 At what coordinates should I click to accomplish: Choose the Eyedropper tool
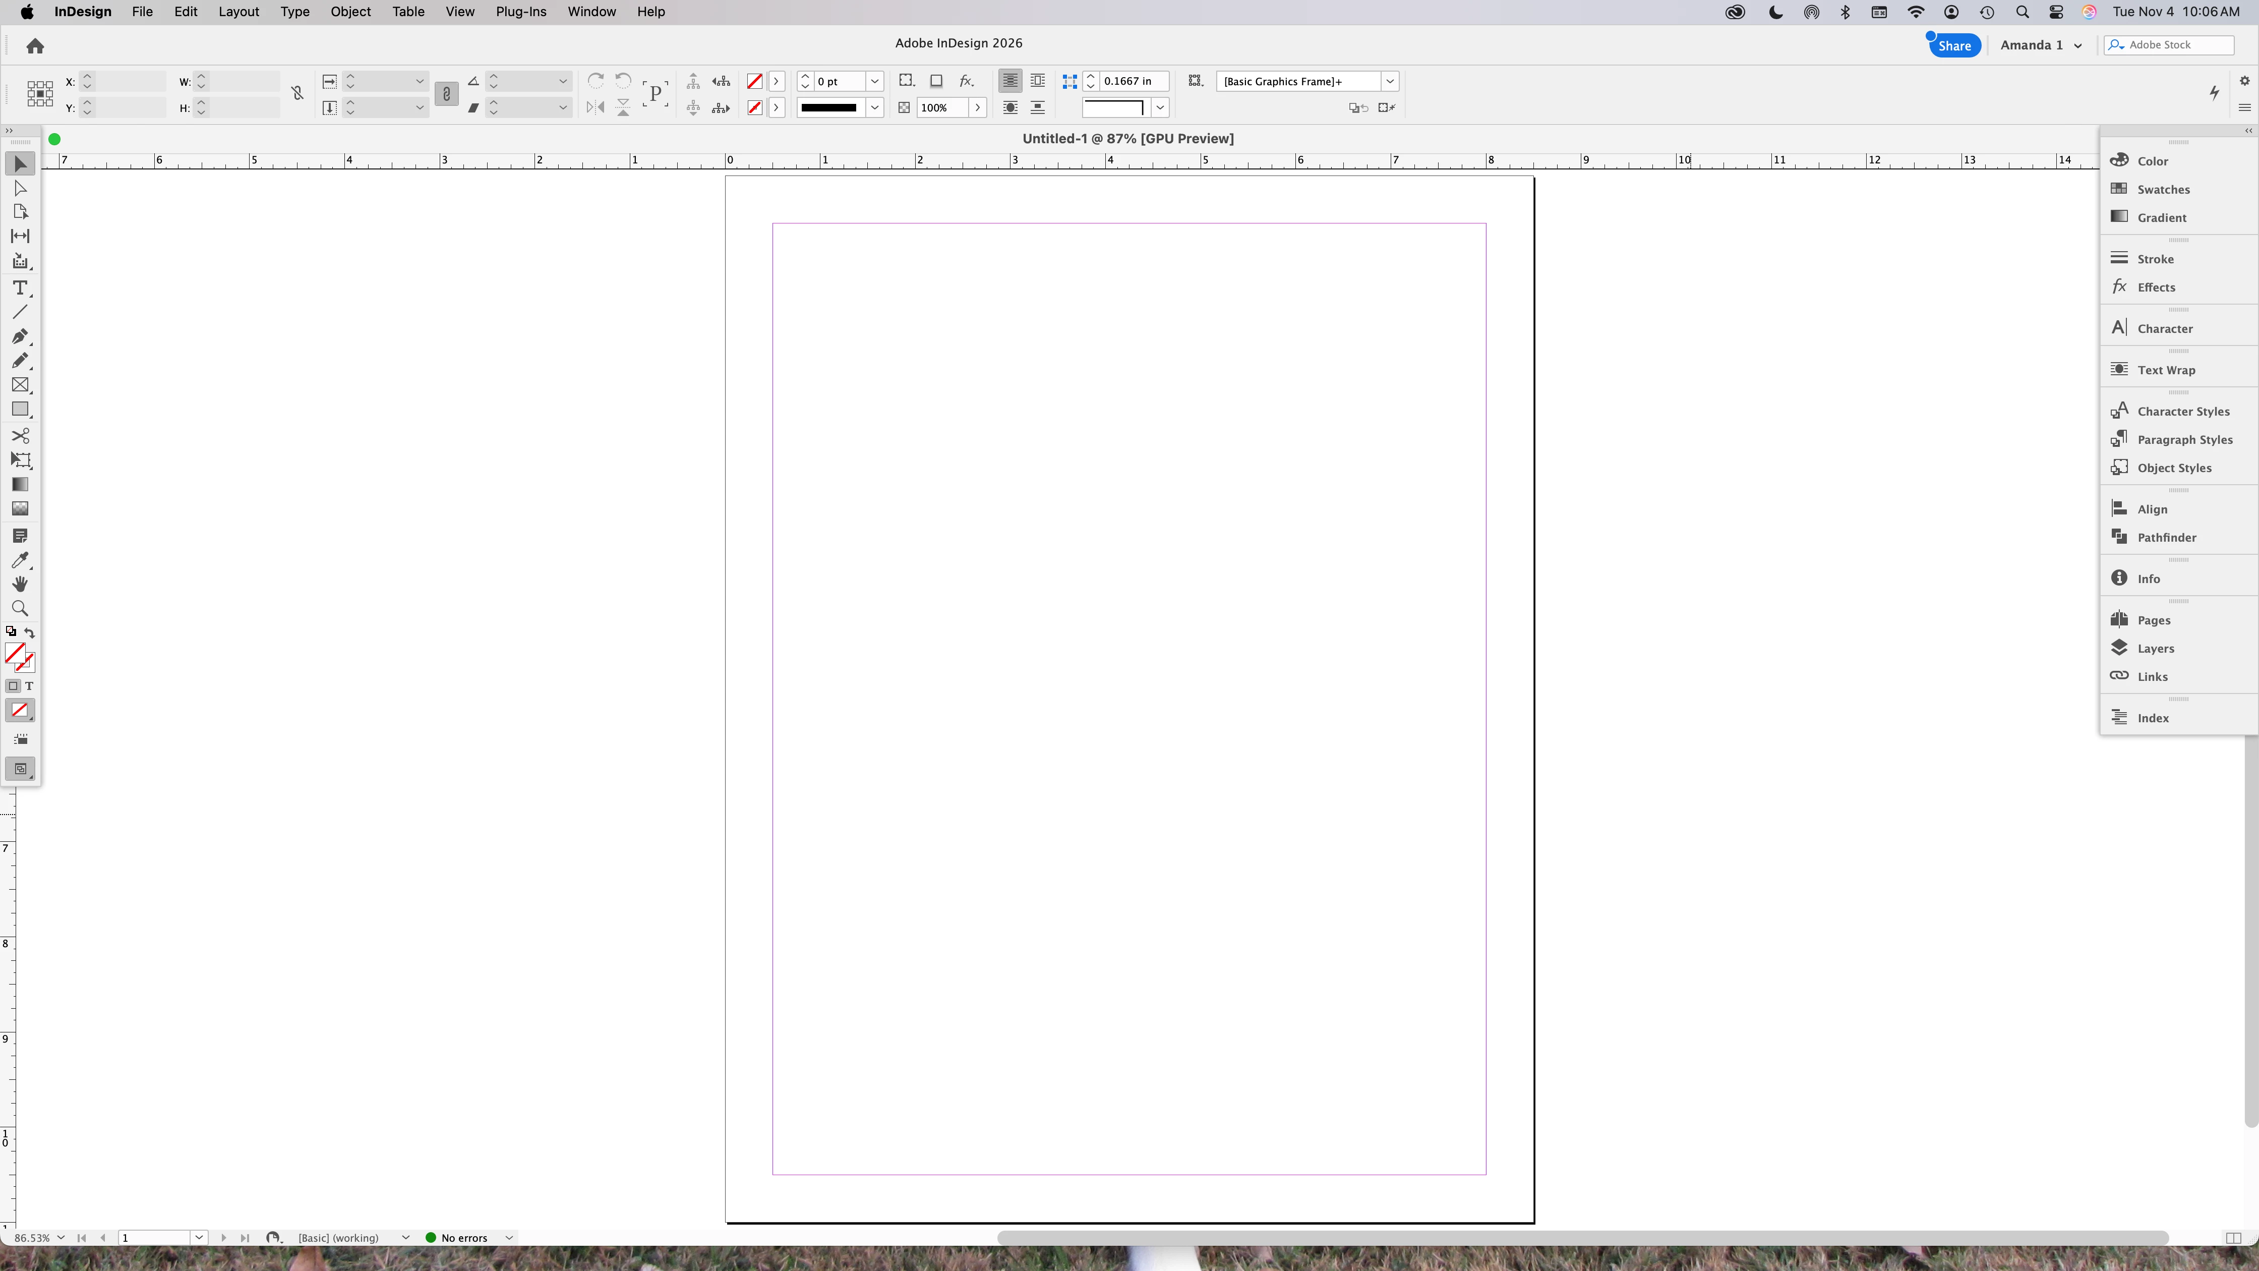(x=19, y=560)
